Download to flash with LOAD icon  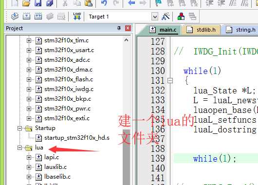pos(77,16)
